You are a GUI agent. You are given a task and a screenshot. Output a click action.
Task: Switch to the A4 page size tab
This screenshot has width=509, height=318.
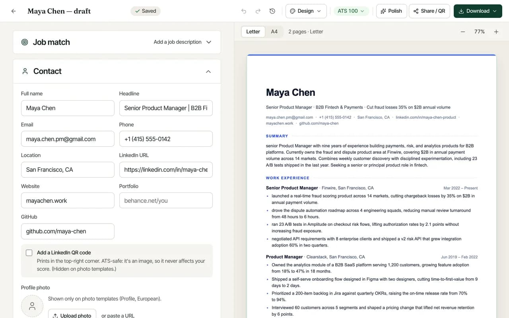coord(274,32)
